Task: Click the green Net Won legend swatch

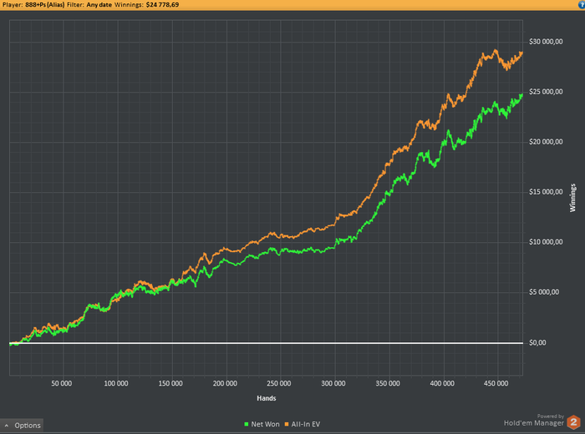Action: coord(247,424)
